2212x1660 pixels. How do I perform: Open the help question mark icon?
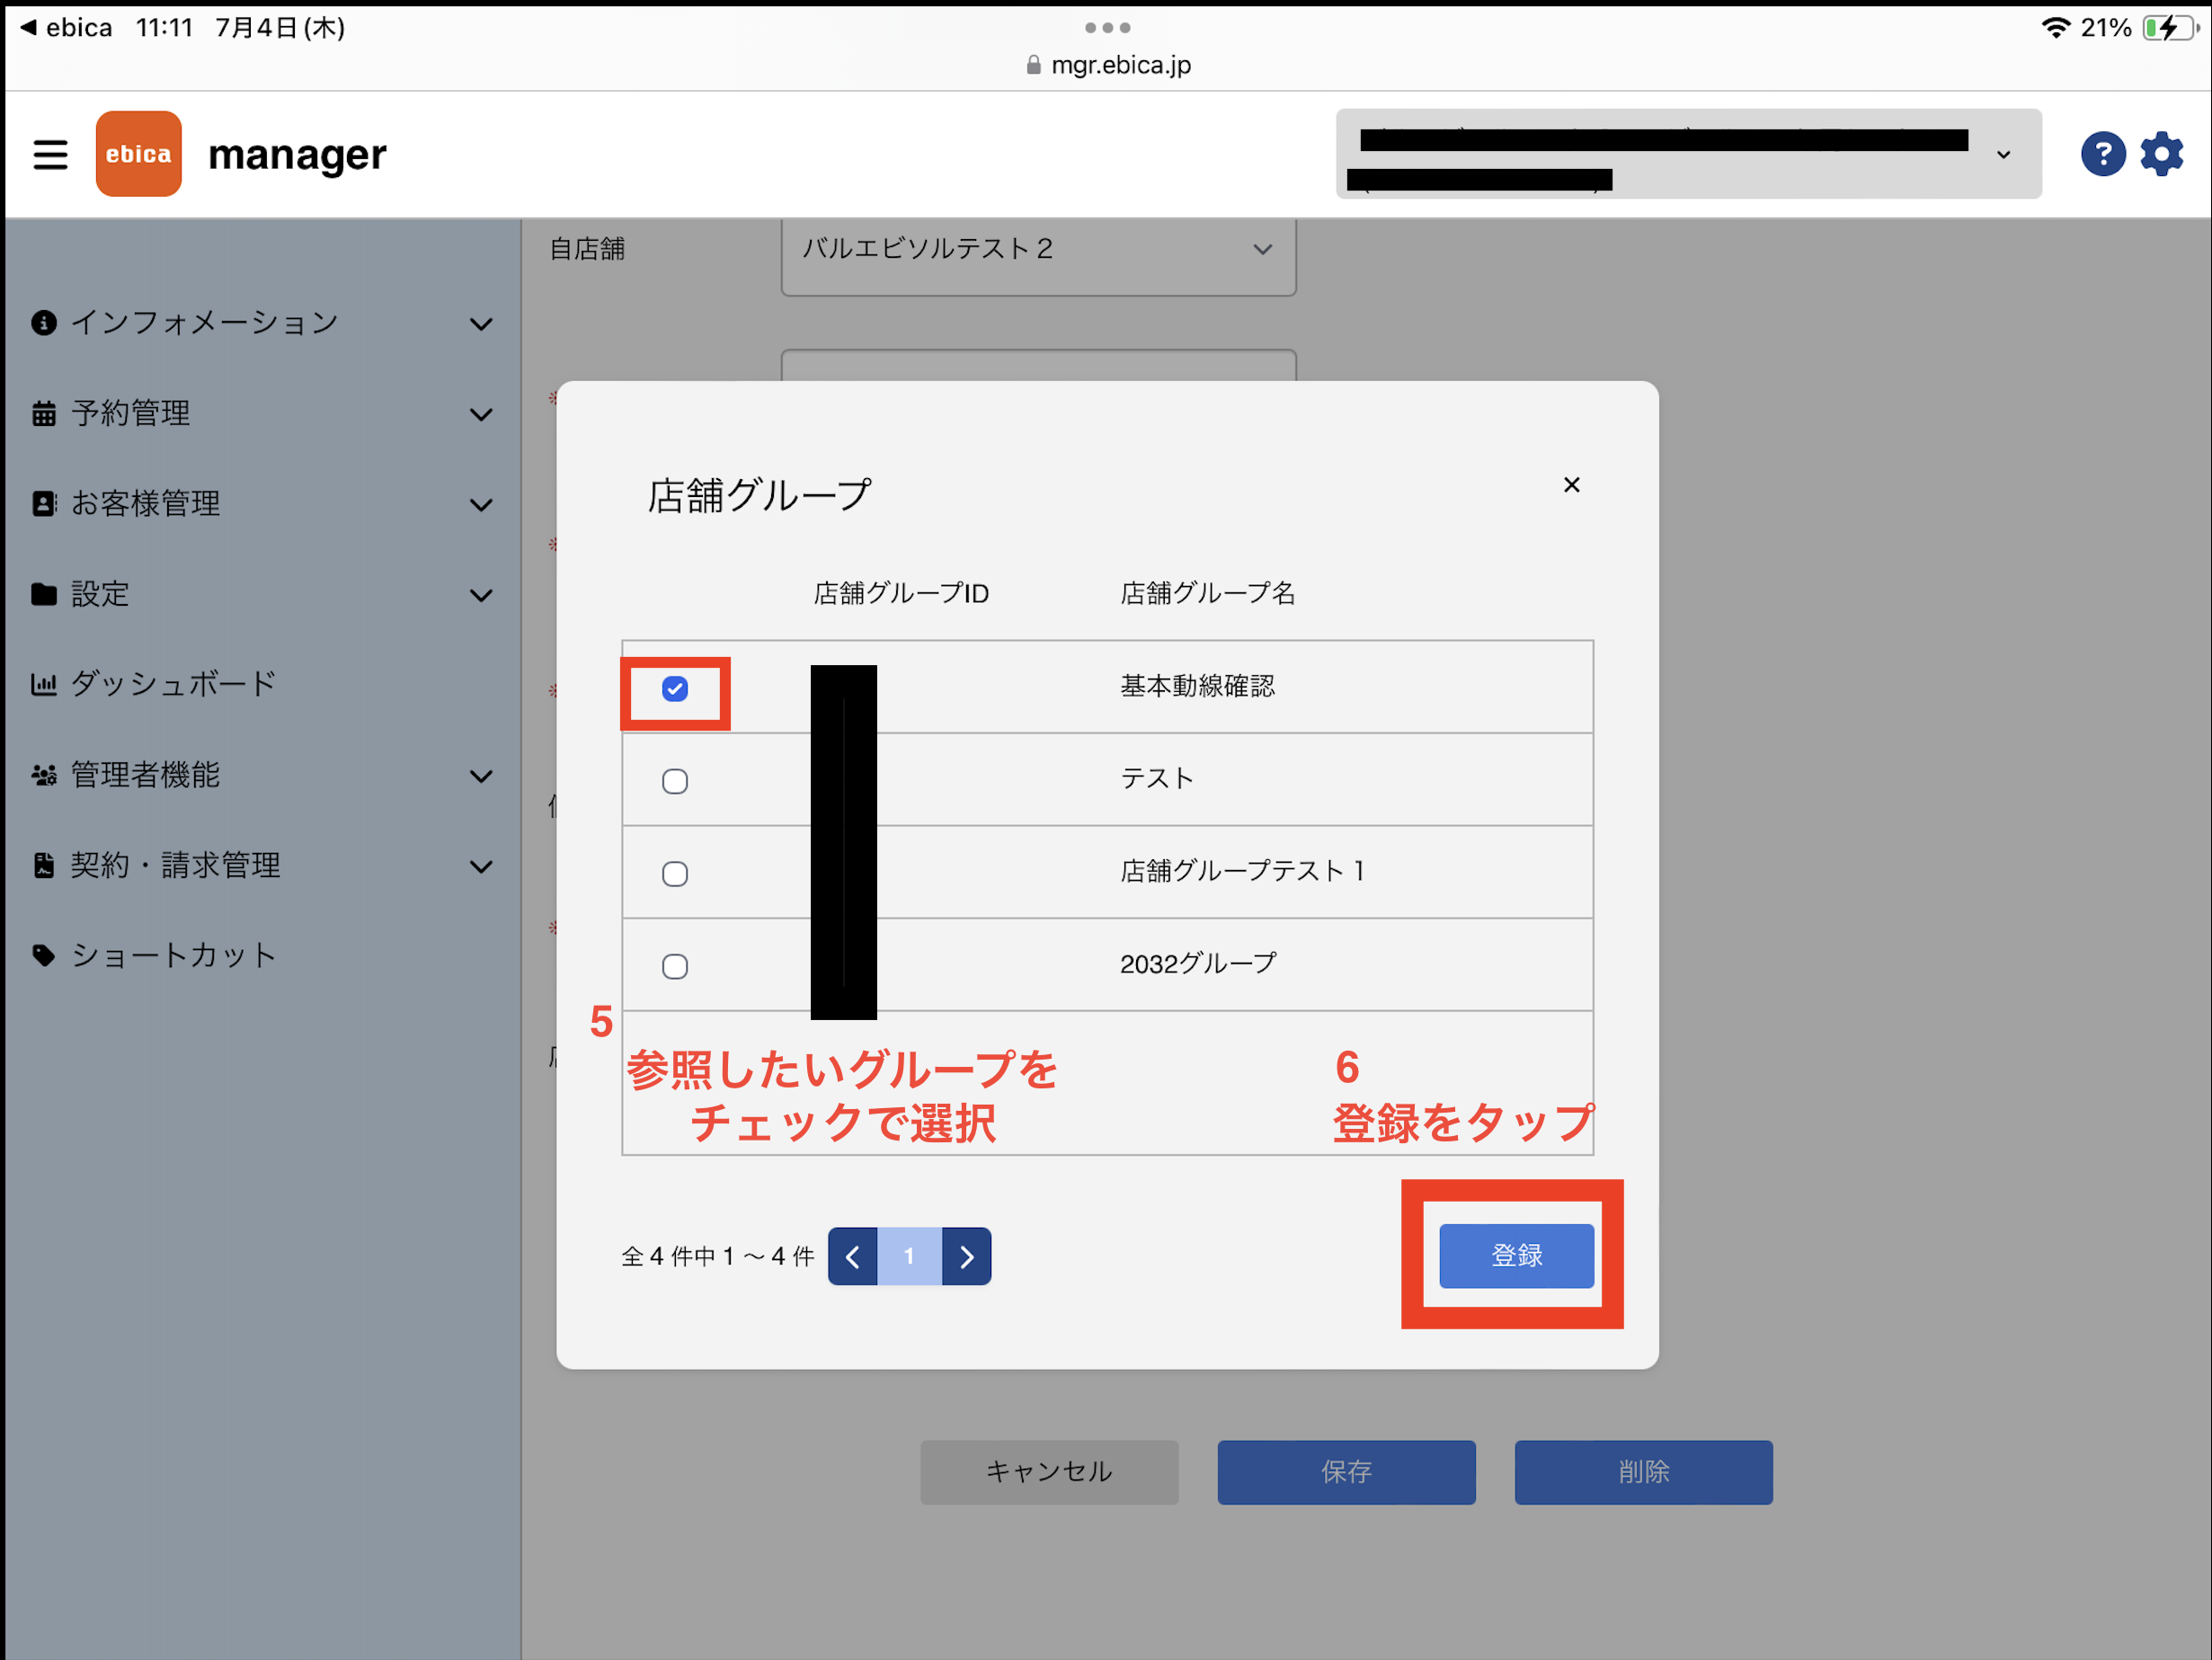(x=2102, y=154)
